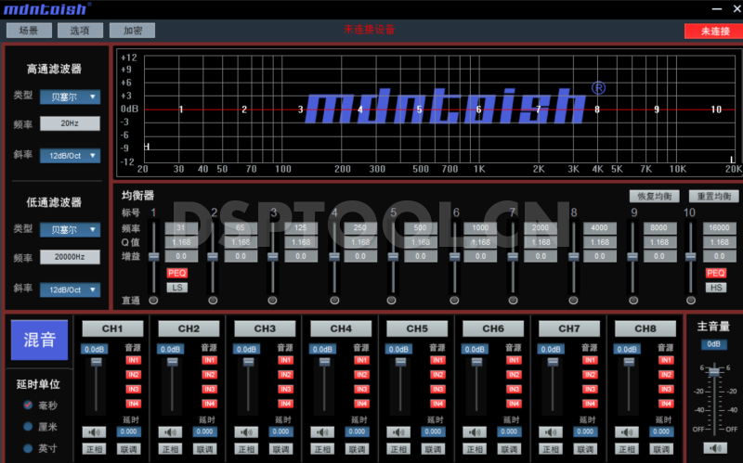Toggle bypass (直通) circle for EQ band 10

click(x=691, y=300)
